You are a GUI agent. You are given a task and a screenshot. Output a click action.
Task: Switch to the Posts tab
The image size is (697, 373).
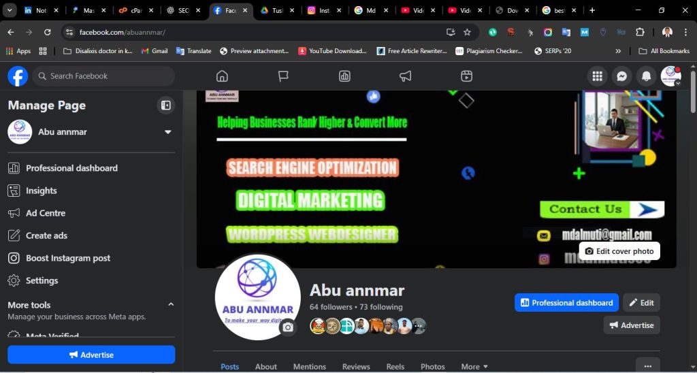(x=230, y=366)
